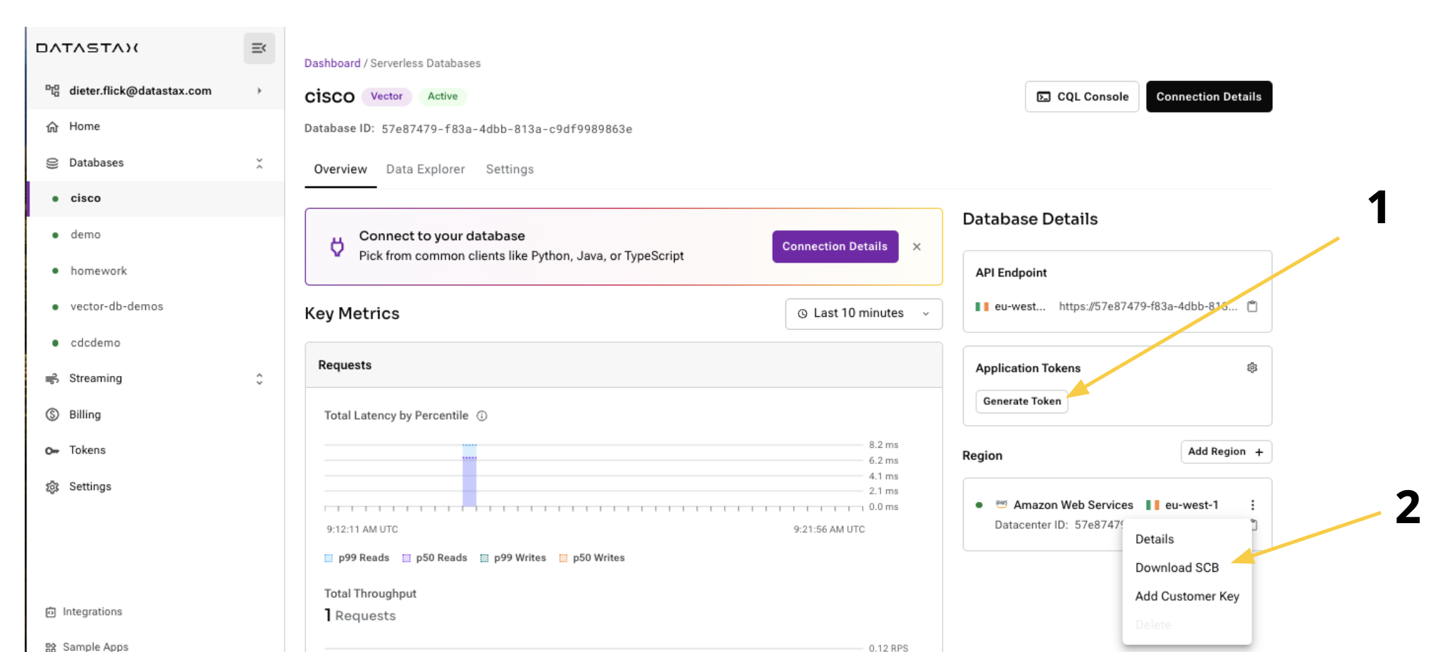This screenshot has height=652, width=1431.
Task: Click the Home house icon
Action: [52, 127]
